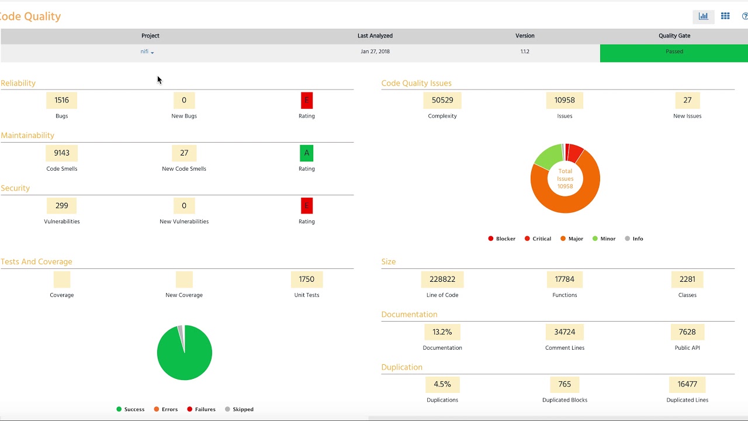Toggle Failures legend entry in tests chart
Viewport: 748px width, 421px height.
[x=202, y=409]
